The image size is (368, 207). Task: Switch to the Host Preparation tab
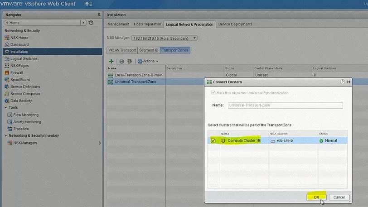click(148, 24)
